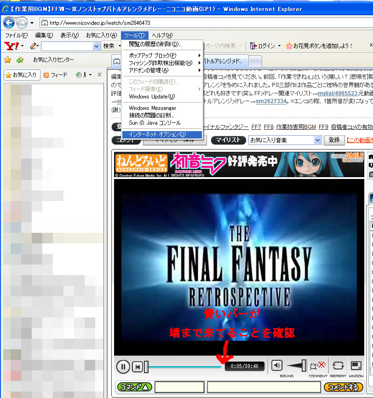373x398 pixels.
Task: Open the ファイル(F) menu
Action: [x=16, y=35]
